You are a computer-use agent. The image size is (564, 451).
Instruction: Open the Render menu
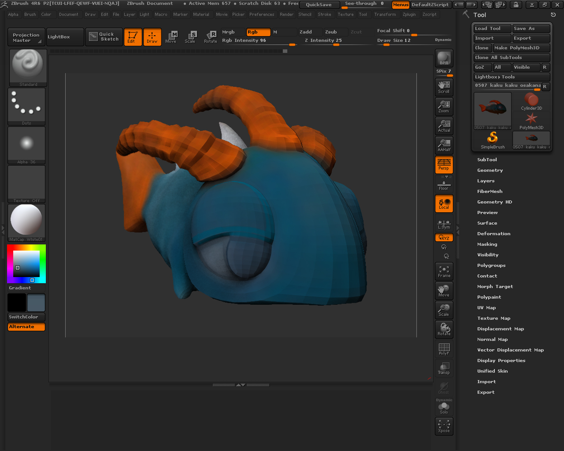286,15
